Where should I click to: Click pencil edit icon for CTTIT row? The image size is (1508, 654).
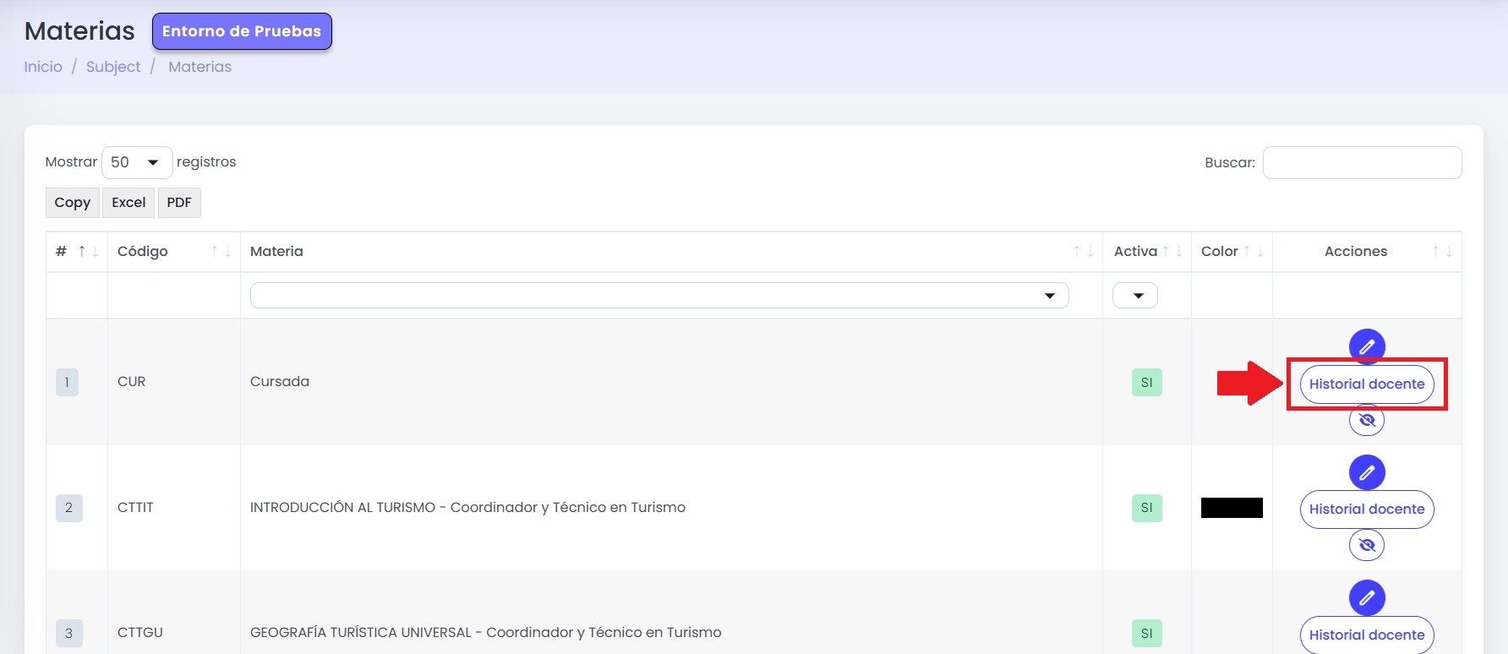coord(1367,472)
